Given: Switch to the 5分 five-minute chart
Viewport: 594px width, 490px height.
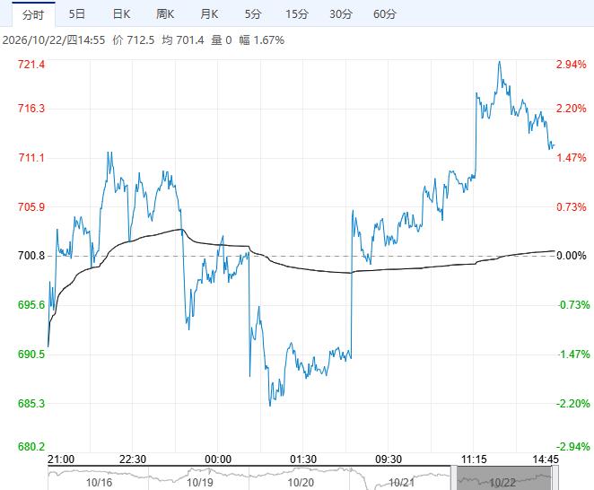Looking at the screenshot, I should coord(253,14).
